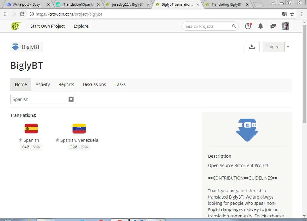Open a new browser tab

(x=258, y=5)
